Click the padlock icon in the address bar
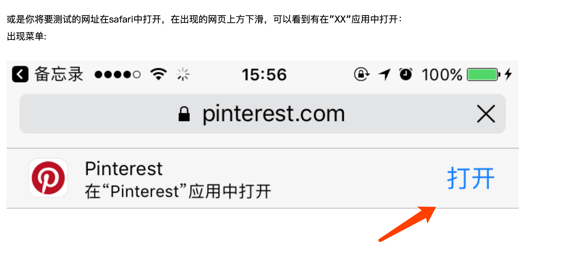Image resolution: width=565 pixels, height=266 pixels. [x=184, y=114]
